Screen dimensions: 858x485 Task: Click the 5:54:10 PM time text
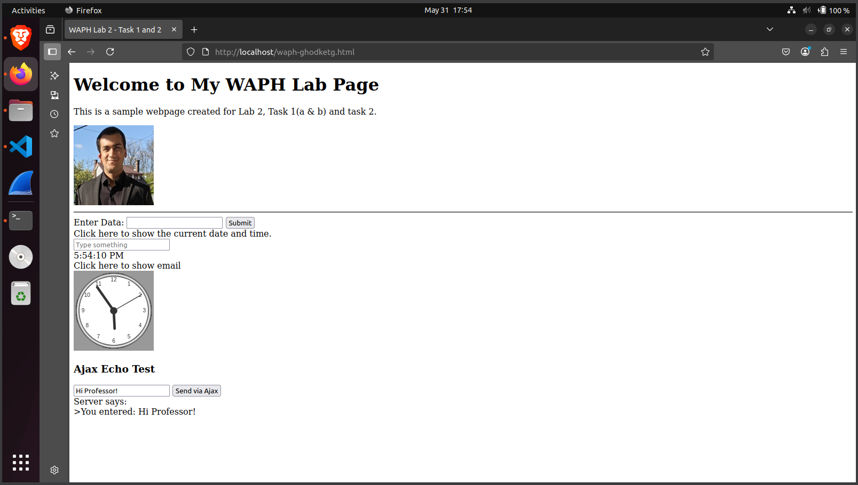pos(99,255)
